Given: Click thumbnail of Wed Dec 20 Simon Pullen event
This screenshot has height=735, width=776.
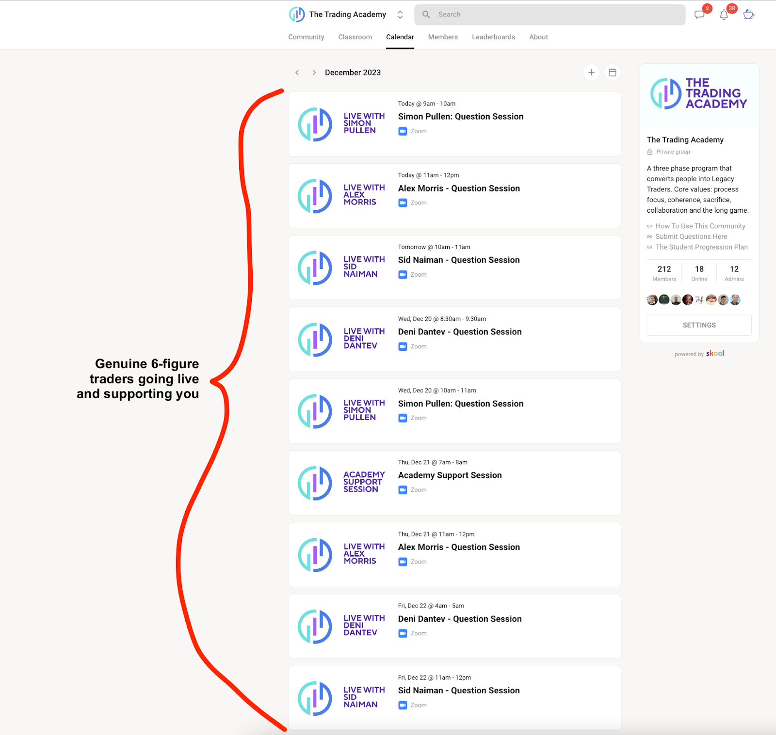Looking at the screenshot, I should [x=341, y=411].
